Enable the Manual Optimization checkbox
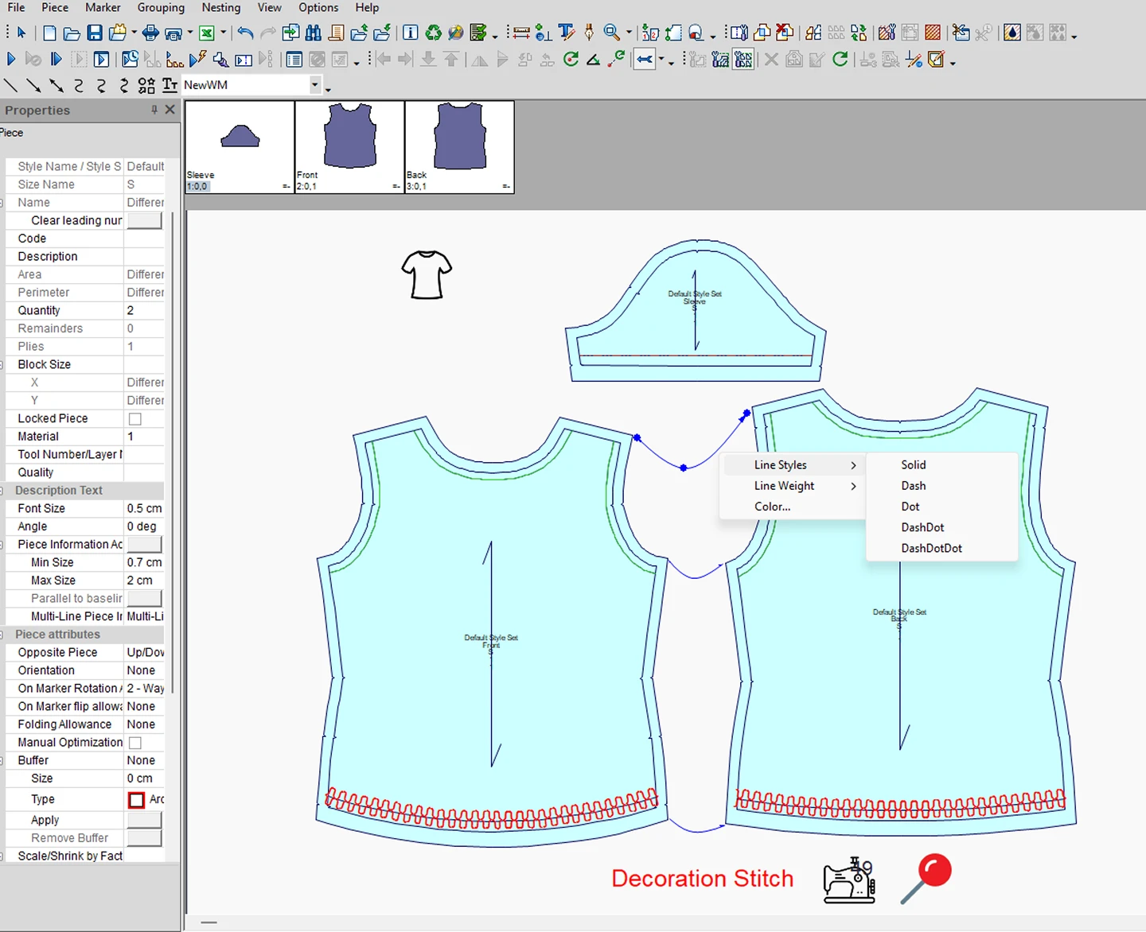This screenshot has height=932, width=1146. [x=135, y=743]
